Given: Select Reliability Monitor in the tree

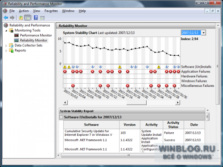Looking at the screenshot, I should tap(33, 40).
